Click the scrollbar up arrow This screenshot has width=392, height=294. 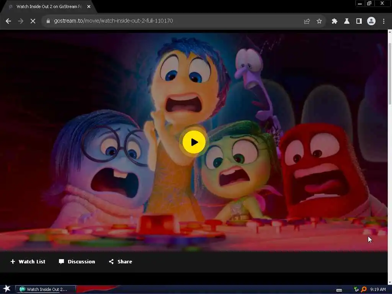(390, 32)
